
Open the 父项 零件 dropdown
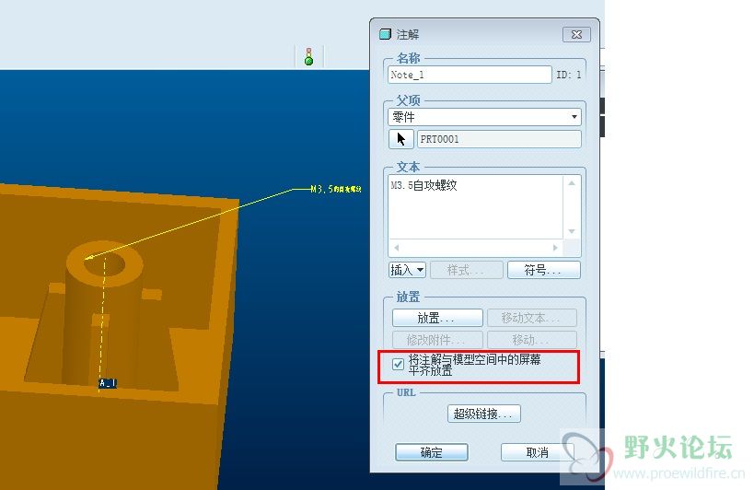(484, 117)
